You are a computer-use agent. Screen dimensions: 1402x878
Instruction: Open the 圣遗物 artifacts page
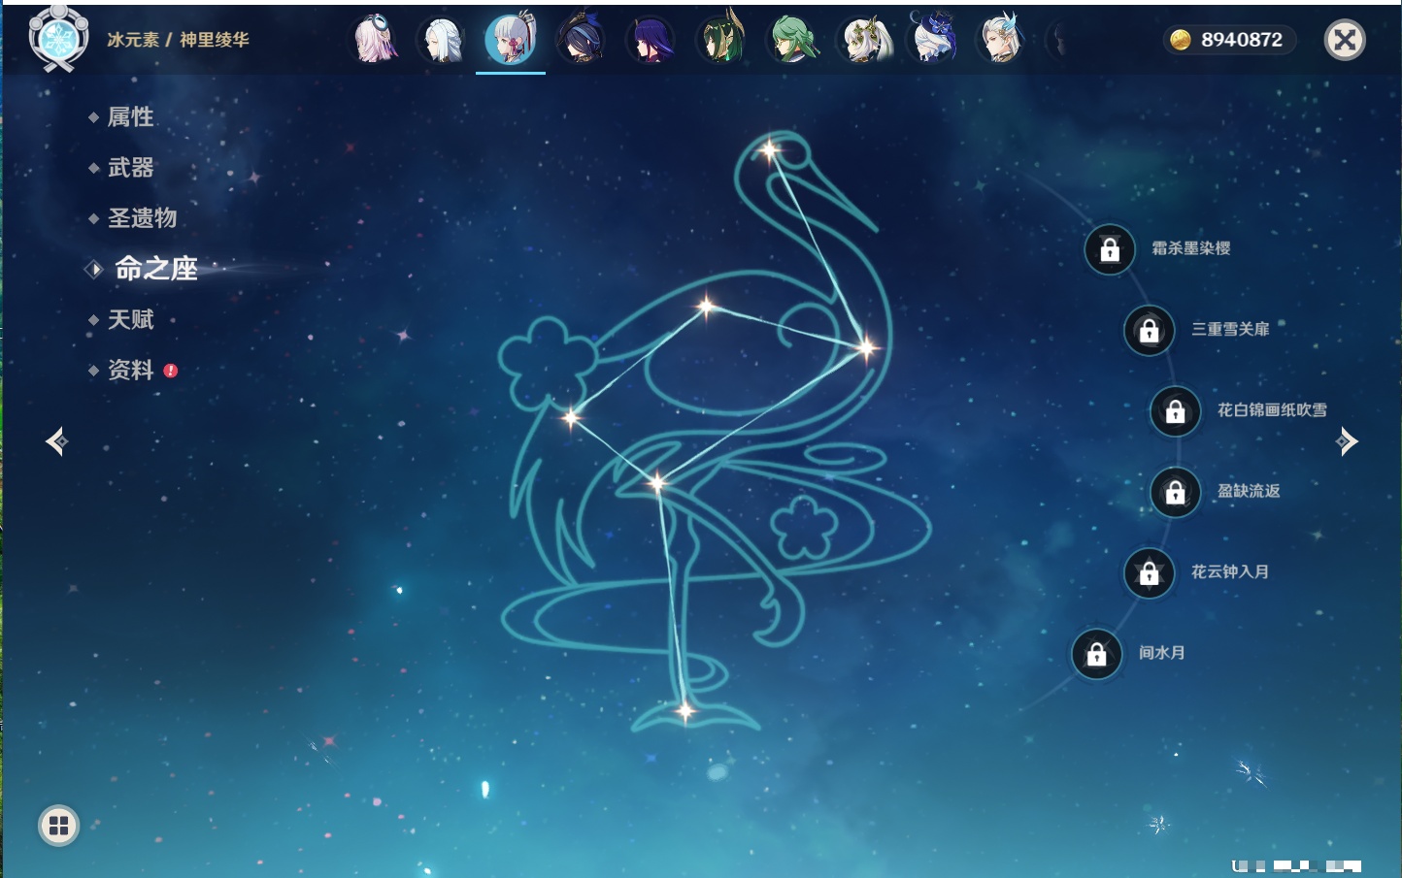pyautogui.click(x=142, y=218)
